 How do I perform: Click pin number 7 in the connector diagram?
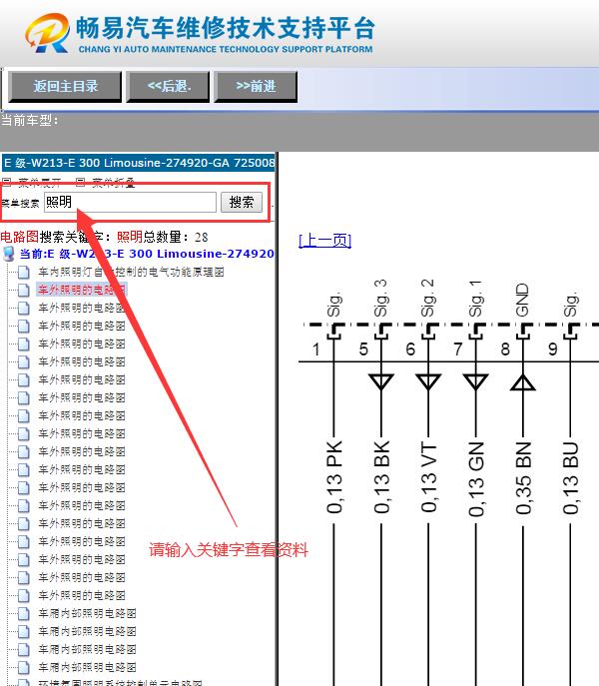pos(458,349)
